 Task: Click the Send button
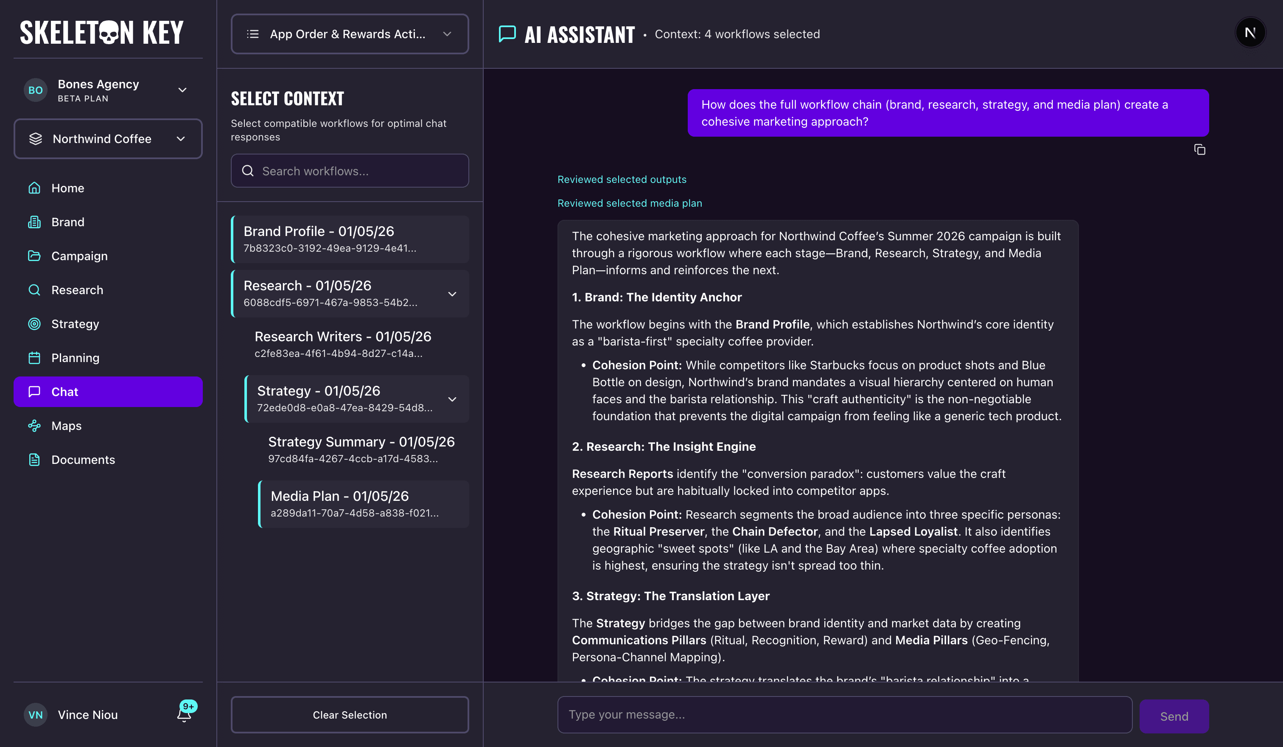click(1174, 716)
